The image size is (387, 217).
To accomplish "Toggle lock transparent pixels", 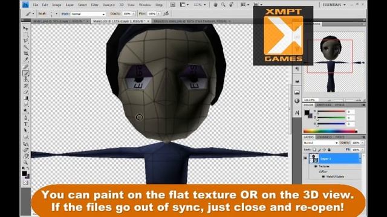I will click(x=314, y=149).
